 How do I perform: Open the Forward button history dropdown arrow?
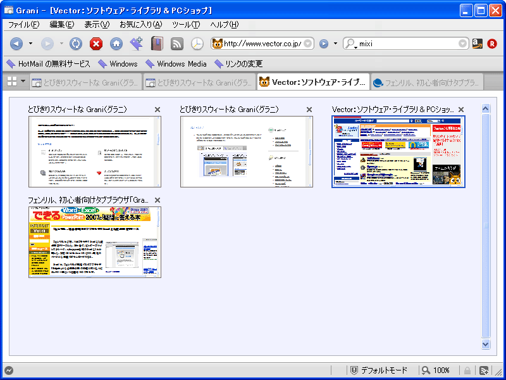(61, 43)
